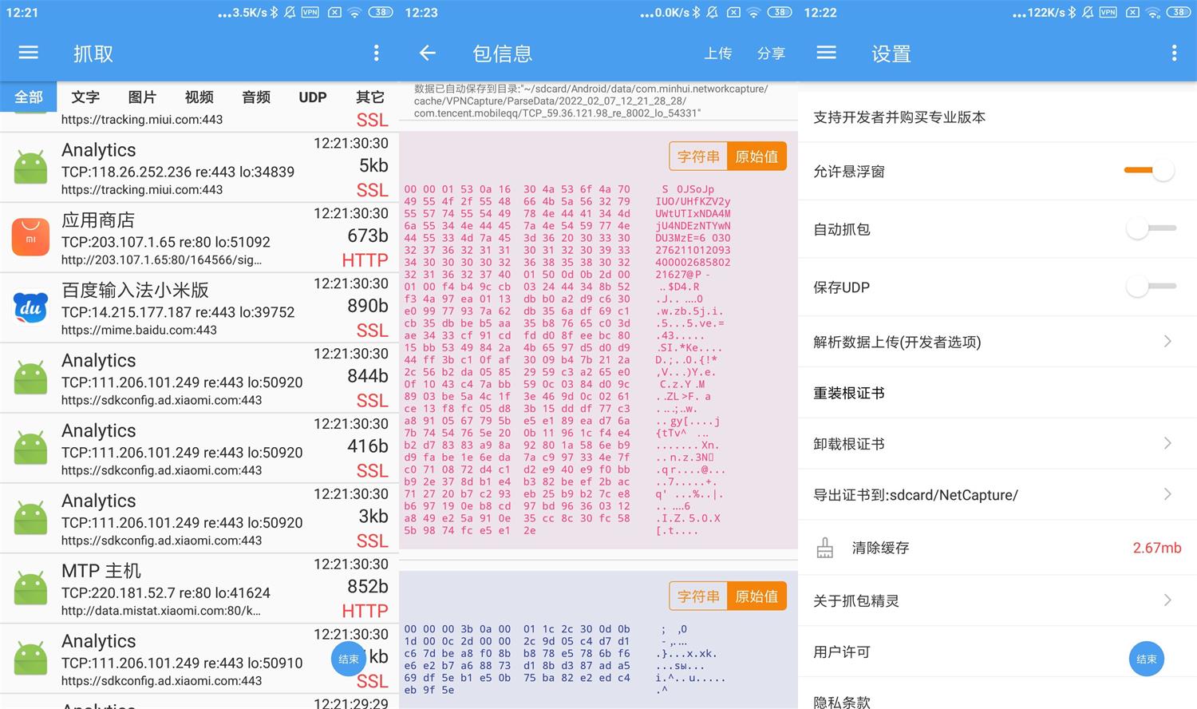Switch to the UDP filter tab
Screen dimensions: 1197x709
click(x=312, y=97)
